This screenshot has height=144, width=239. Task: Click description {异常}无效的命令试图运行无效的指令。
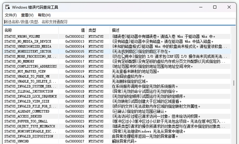pyautogui.click(x=145, y=91)
